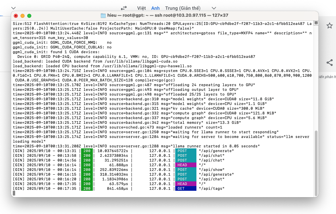Click the swap languages arrows icon
The height and width of the screenshot is (214, 336).
(124, 8)
